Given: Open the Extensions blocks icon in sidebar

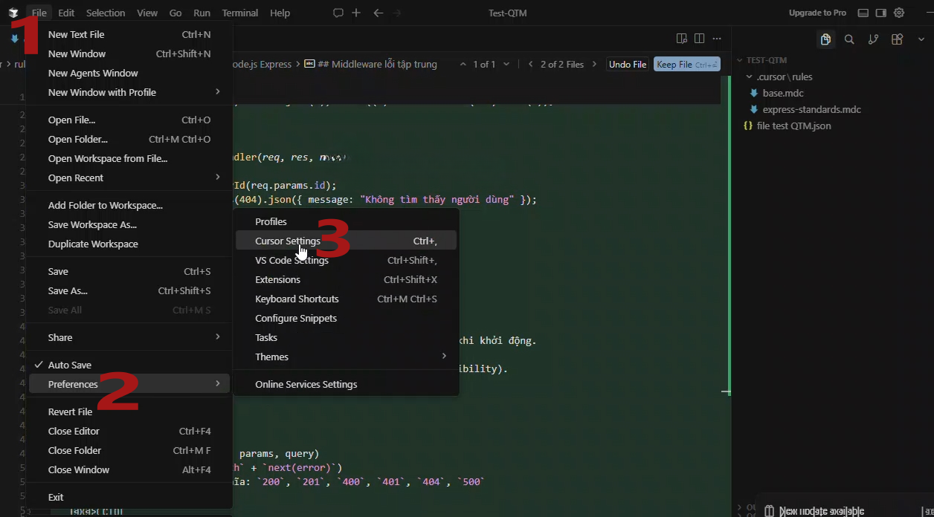Looking at the screenshot, I should [x=898, y=39].
